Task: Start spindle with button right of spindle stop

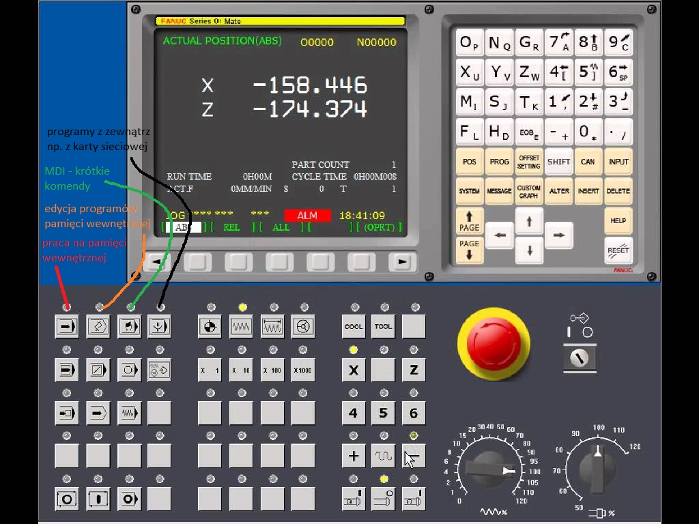Action: 414,499
